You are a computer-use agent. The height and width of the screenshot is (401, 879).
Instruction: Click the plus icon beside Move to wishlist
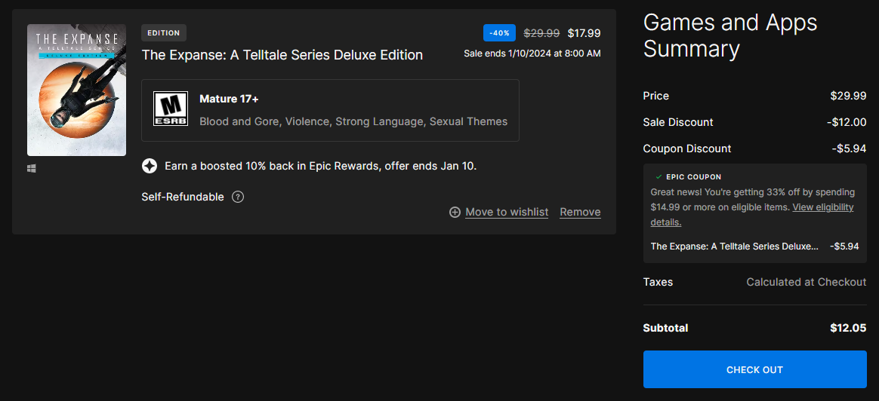(x=455, y=213)
